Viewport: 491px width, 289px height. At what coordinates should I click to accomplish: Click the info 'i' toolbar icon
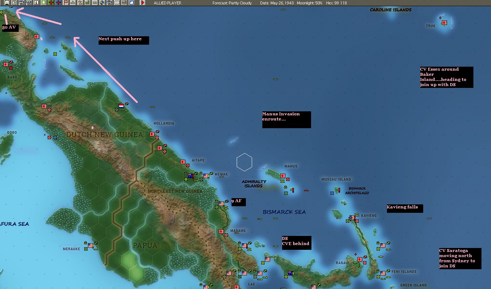pyautogui.click(x=36, y=3)
